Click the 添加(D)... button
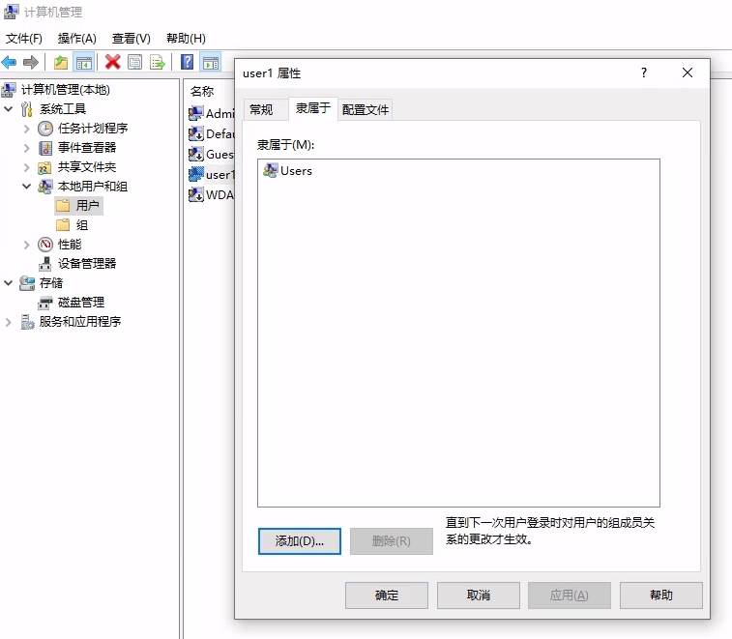Viewport: 732px width, 639px height. pyautogui.click(x=300, y=541)
